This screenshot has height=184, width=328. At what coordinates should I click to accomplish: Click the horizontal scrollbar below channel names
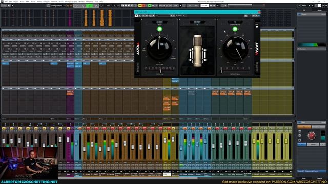coord(128,178)
